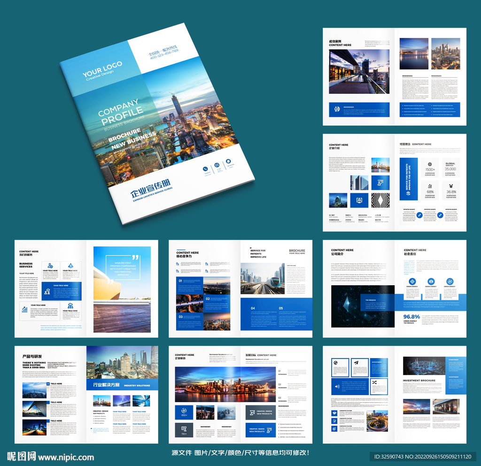Click the 产品与研发 heading
Screen dimensions: 481x466
(32, 356)
